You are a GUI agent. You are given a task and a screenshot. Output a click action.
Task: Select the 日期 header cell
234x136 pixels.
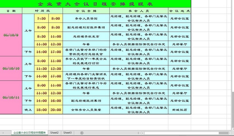click(11, 11)
